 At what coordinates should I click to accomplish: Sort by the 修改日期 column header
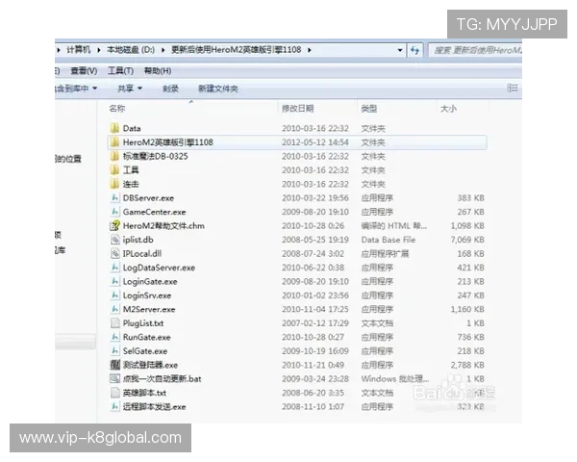click(x=298, y=109)
